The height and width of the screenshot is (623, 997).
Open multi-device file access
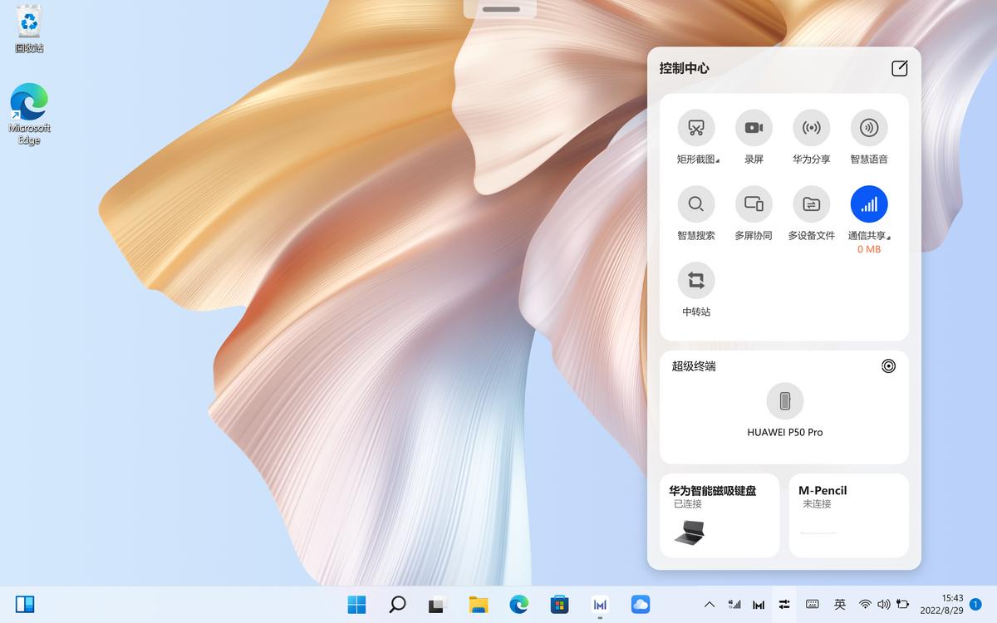[811, 204]
